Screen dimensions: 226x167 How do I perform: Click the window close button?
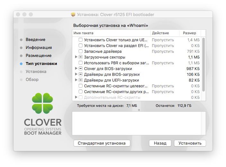[18, 14]
